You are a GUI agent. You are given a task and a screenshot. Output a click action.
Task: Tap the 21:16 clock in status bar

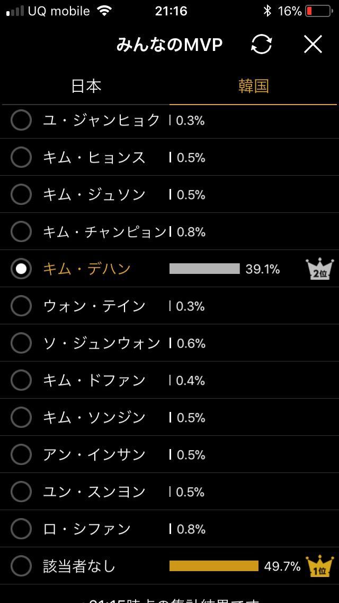pos(171,11)
